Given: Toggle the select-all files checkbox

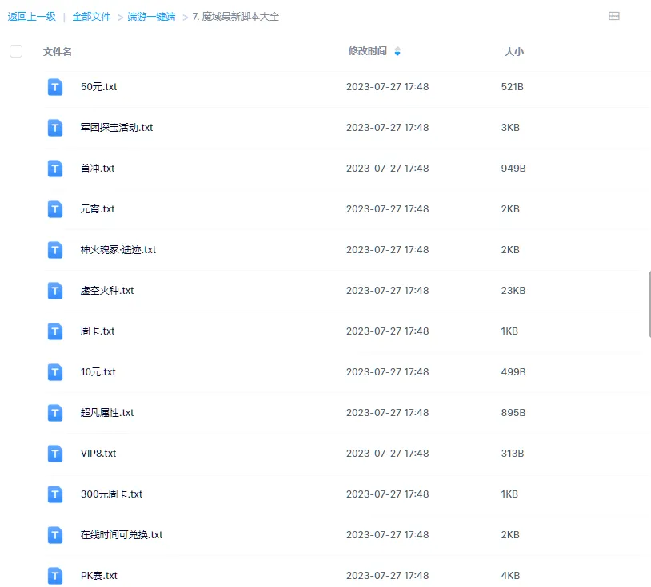Looking at the screenshot, I should [x=16, y=51].
